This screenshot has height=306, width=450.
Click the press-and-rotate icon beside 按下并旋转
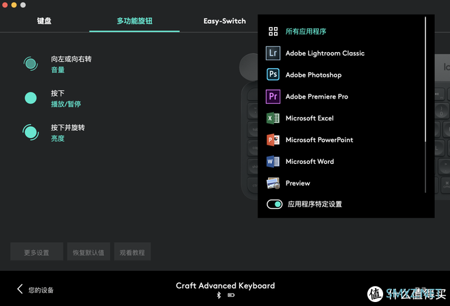pos(30,132)
